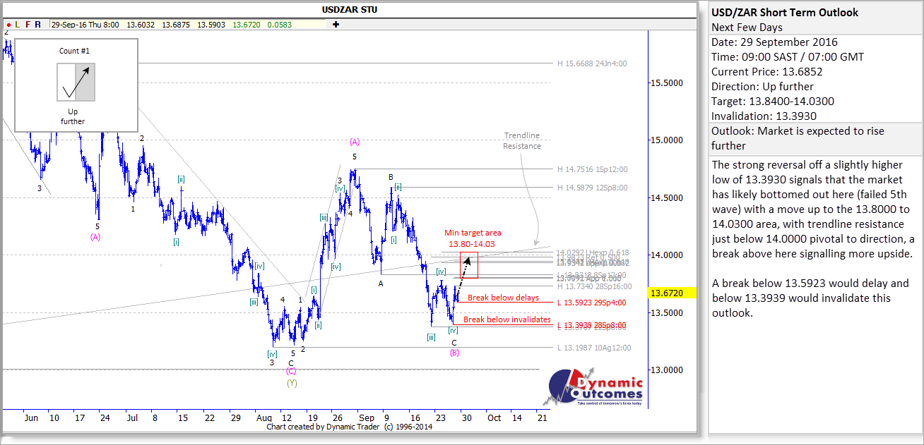Click the Trendline Resistance annotation
Screen dimensions: 924x445
(x=522, y=141)
